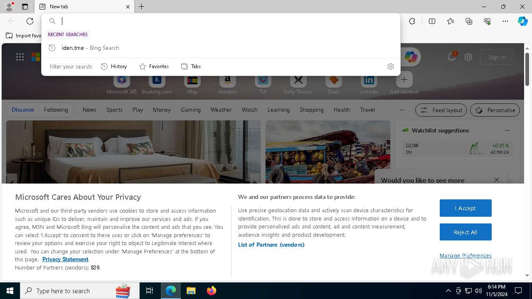532x299 pixels.
Task: Open the Money category
Action: (x=162, y=110)
